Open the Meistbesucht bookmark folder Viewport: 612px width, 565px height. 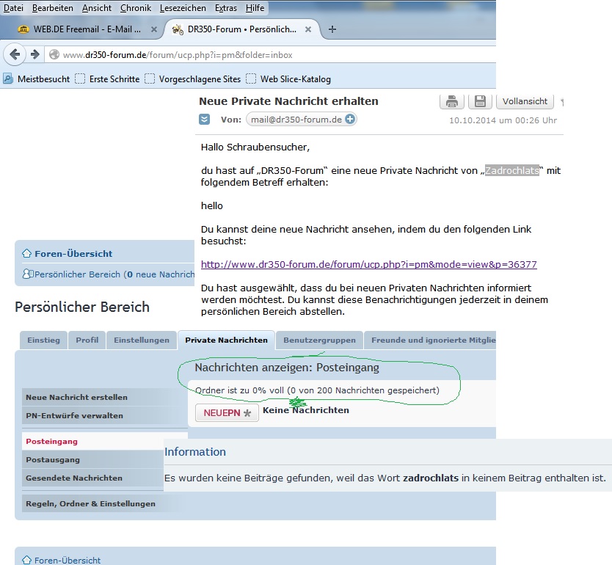coord(37,79)
